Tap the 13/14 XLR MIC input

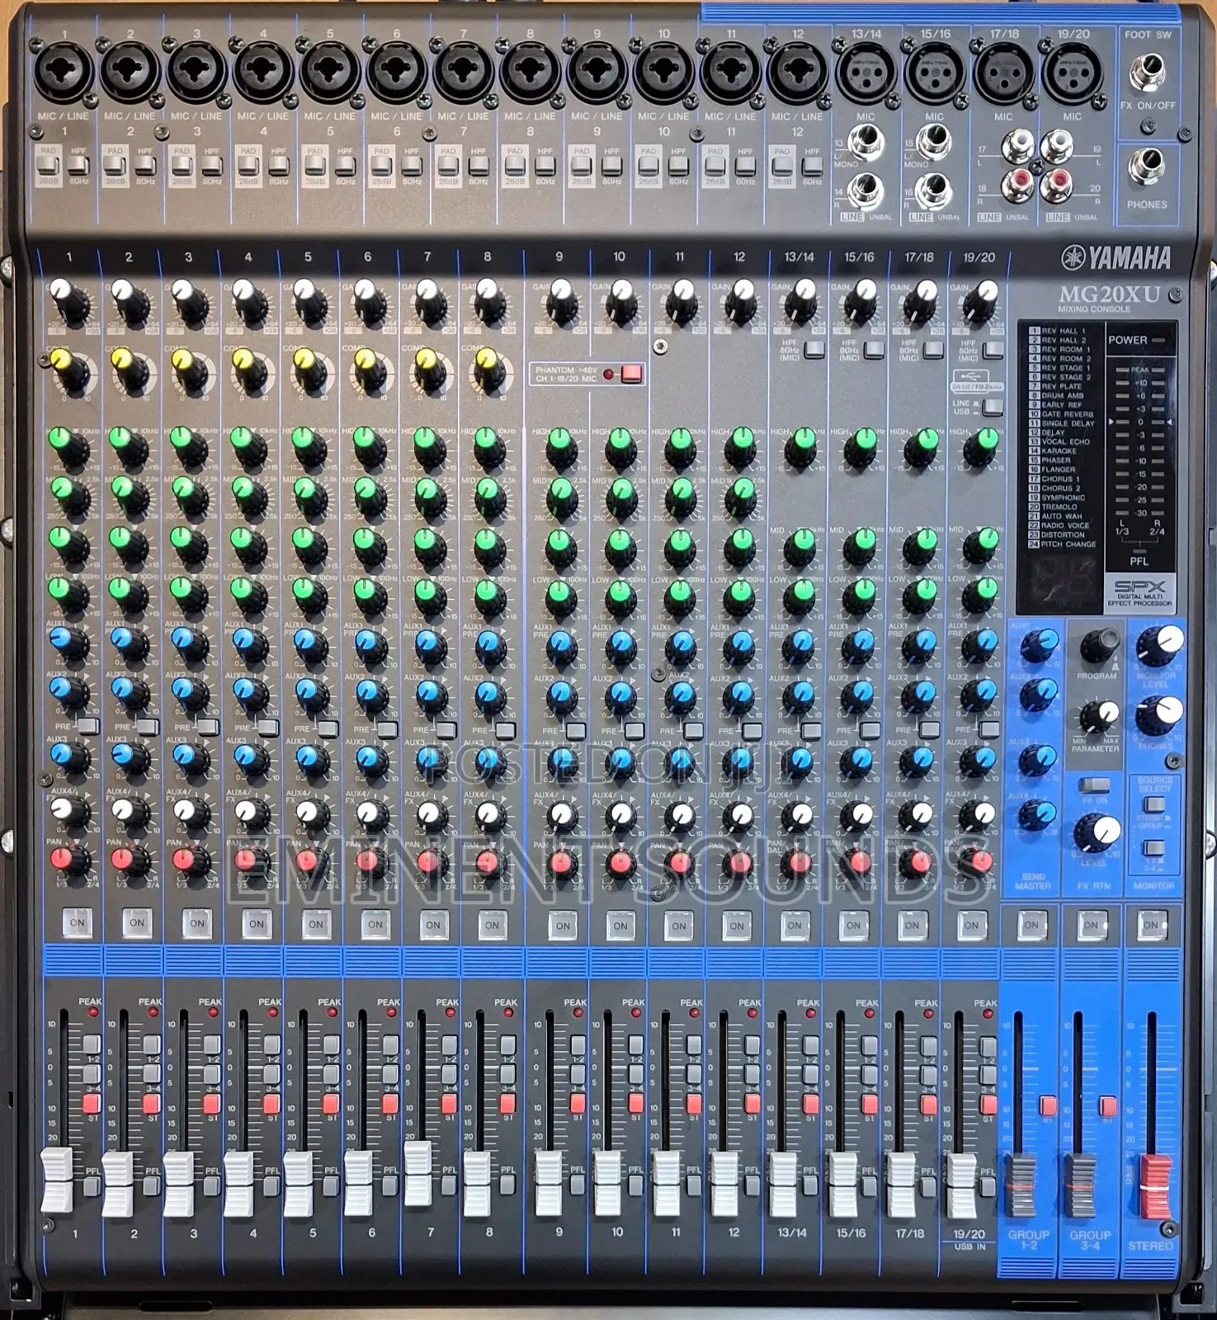866,73
